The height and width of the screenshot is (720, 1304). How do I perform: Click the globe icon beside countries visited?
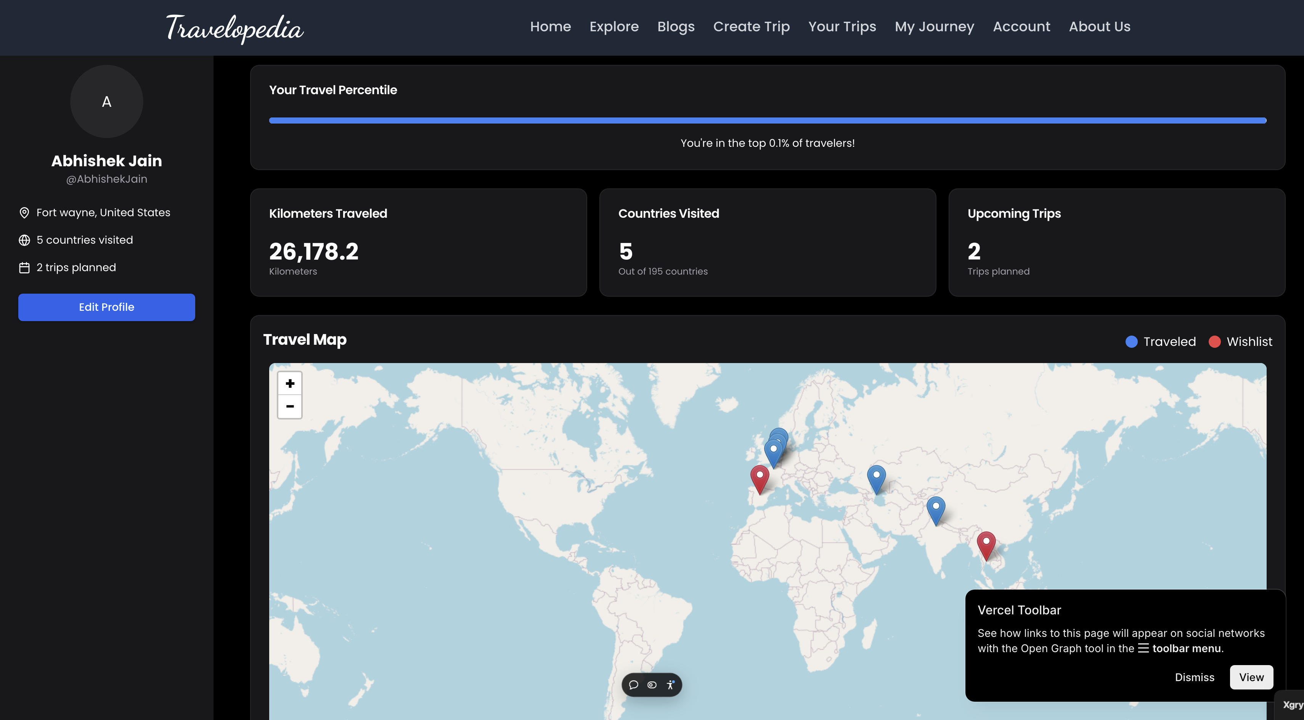pos(24,240)
